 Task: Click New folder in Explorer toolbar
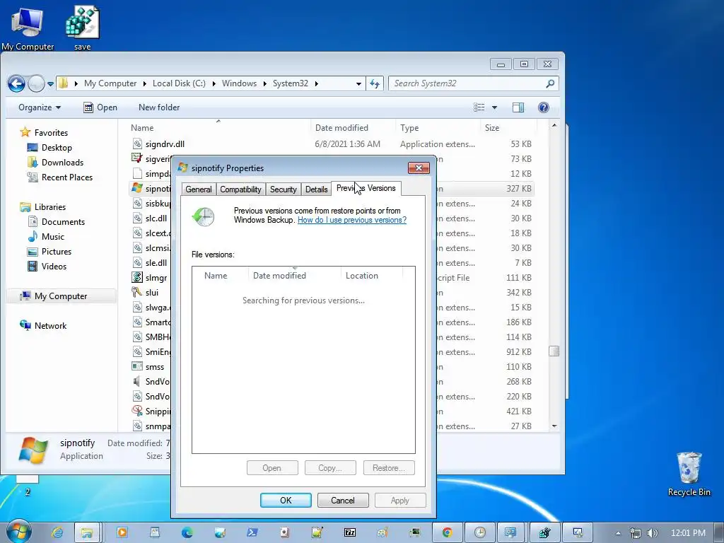point(159,107)
